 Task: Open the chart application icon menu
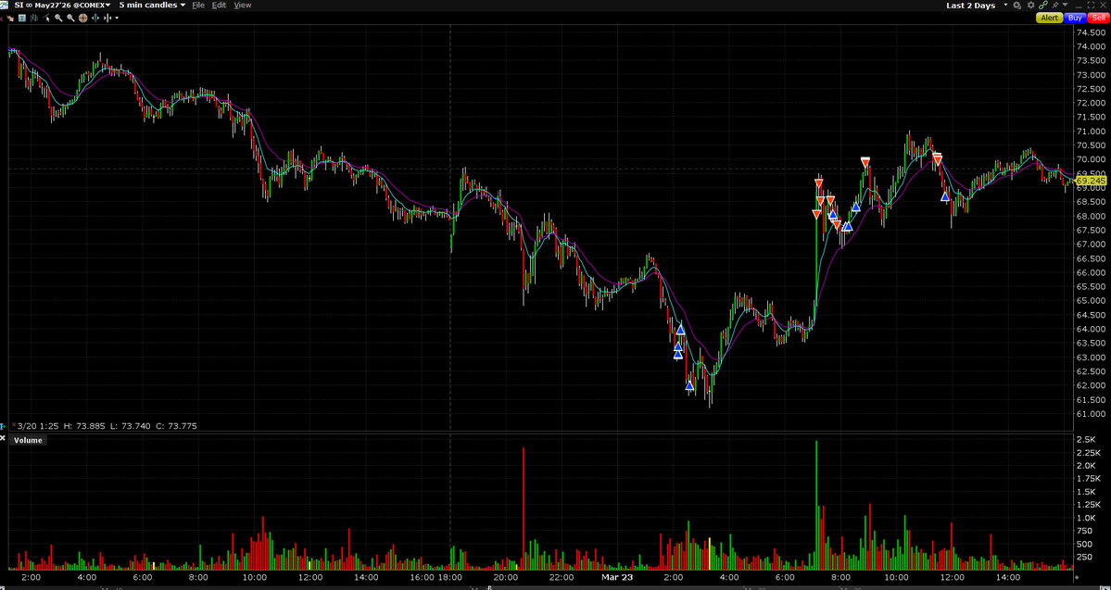[5, 5]
